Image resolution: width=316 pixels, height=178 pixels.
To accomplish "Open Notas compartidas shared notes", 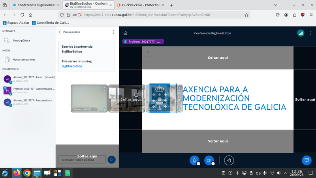I will click(x=24, y=60).
